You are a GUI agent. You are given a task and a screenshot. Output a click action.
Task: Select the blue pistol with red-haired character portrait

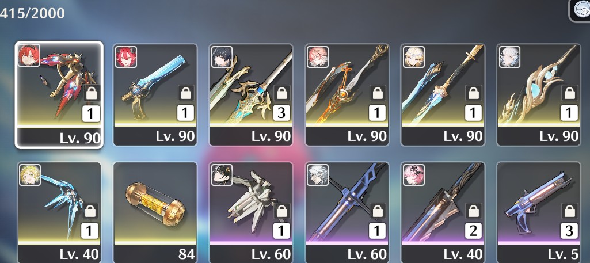click(155, 95)
